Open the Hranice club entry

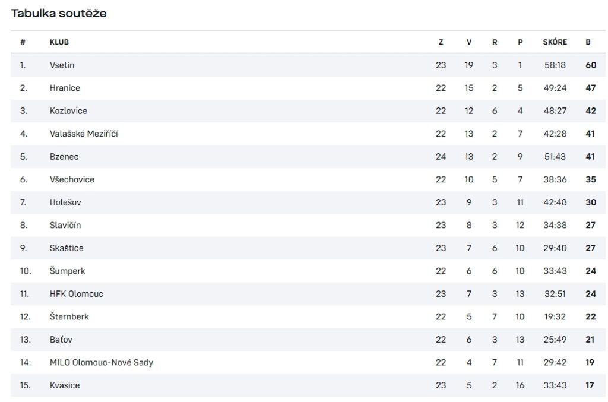click(x=65, y=88)
